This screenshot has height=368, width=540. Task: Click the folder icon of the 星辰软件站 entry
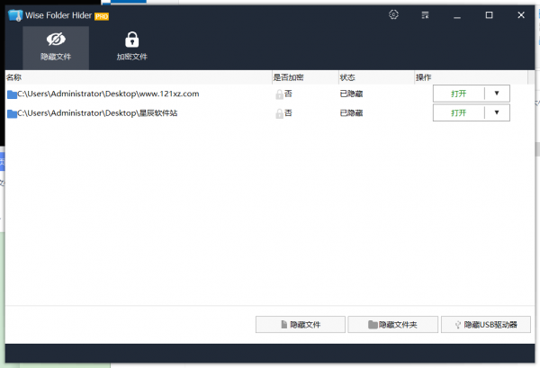click(x=12, y=113)
